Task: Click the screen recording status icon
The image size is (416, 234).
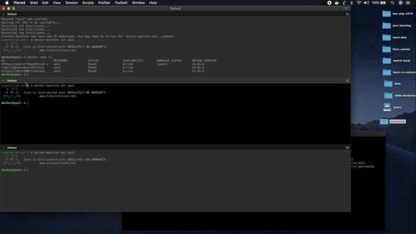Action: click(330, 3)
